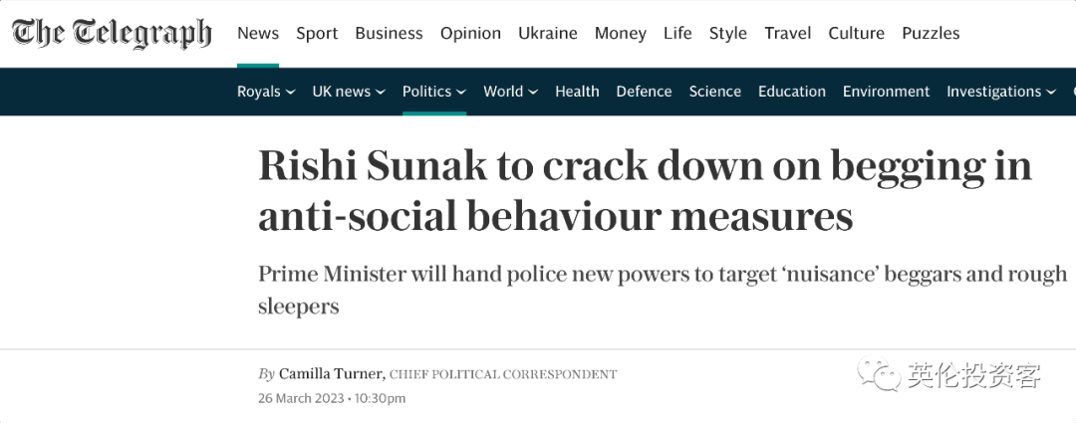Screen dimensions: 1076x423
Task: Select Ukraine in top navigation
Action: (548, 33)
